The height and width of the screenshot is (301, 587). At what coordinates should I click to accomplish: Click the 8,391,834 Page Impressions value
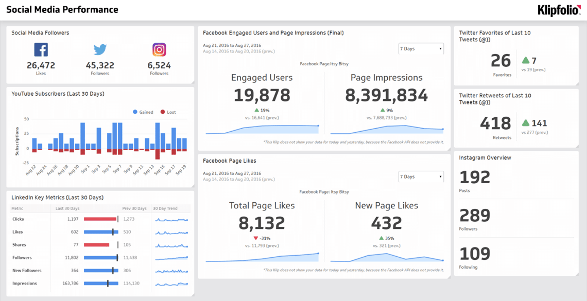click(x=386, y=95)
